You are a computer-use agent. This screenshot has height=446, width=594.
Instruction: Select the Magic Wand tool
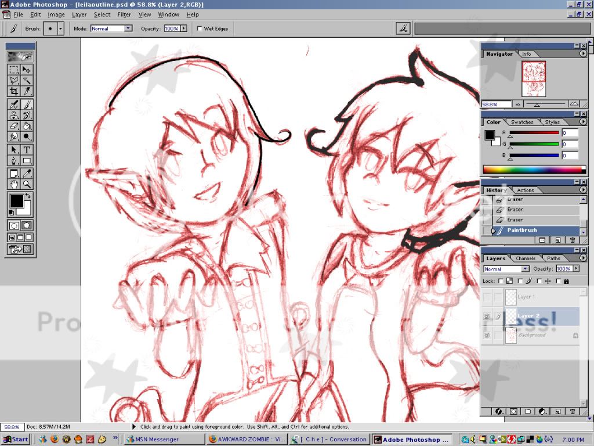pyautogui.click(x=27, y=81)
